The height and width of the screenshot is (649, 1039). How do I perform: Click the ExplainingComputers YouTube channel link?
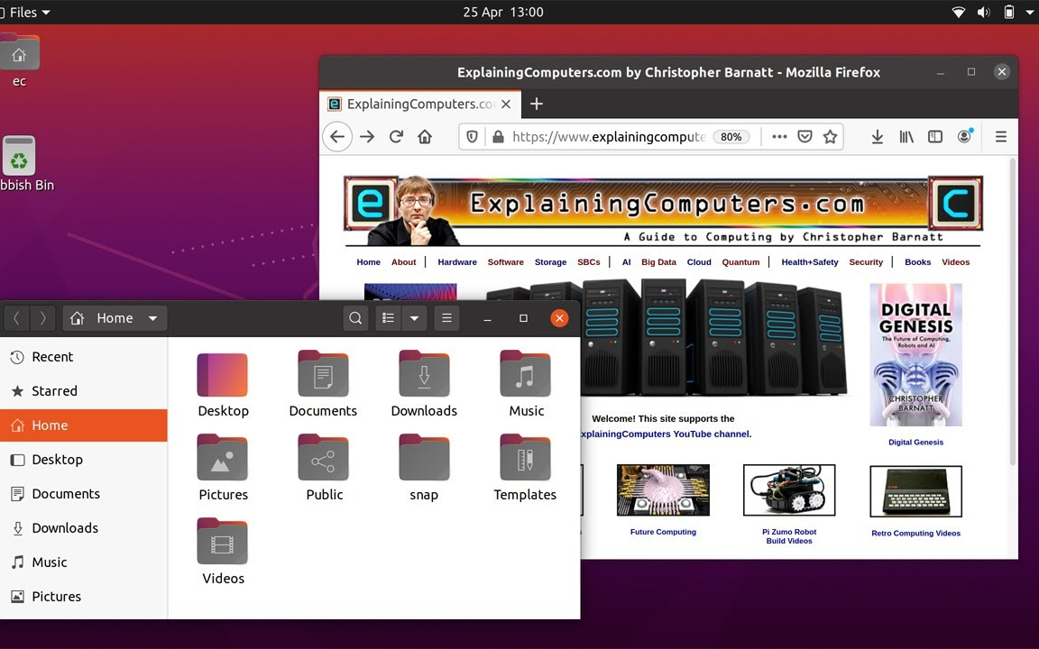point(666,434)
